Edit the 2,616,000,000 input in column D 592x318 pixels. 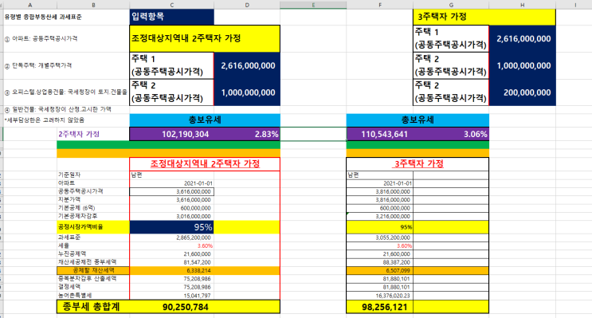pyautogui.click(x=247, y=65)
